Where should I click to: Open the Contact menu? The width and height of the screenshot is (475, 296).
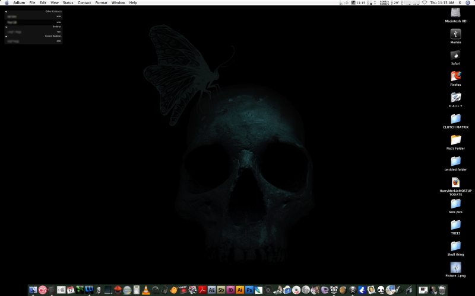click(x=84, y=2)
